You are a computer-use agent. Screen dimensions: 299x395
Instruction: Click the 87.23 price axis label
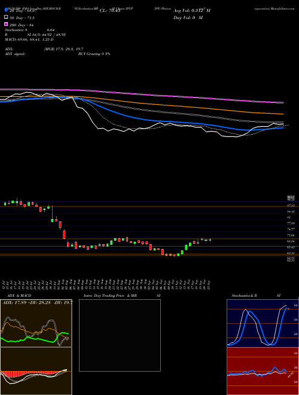[x=291, y=205]
